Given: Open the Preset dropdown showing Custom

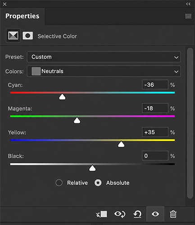Looking at the screenshot, I should tap(104, 57).
